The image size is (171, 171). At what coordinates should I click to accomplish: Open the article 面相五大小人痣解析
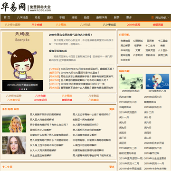pos(41,130)
